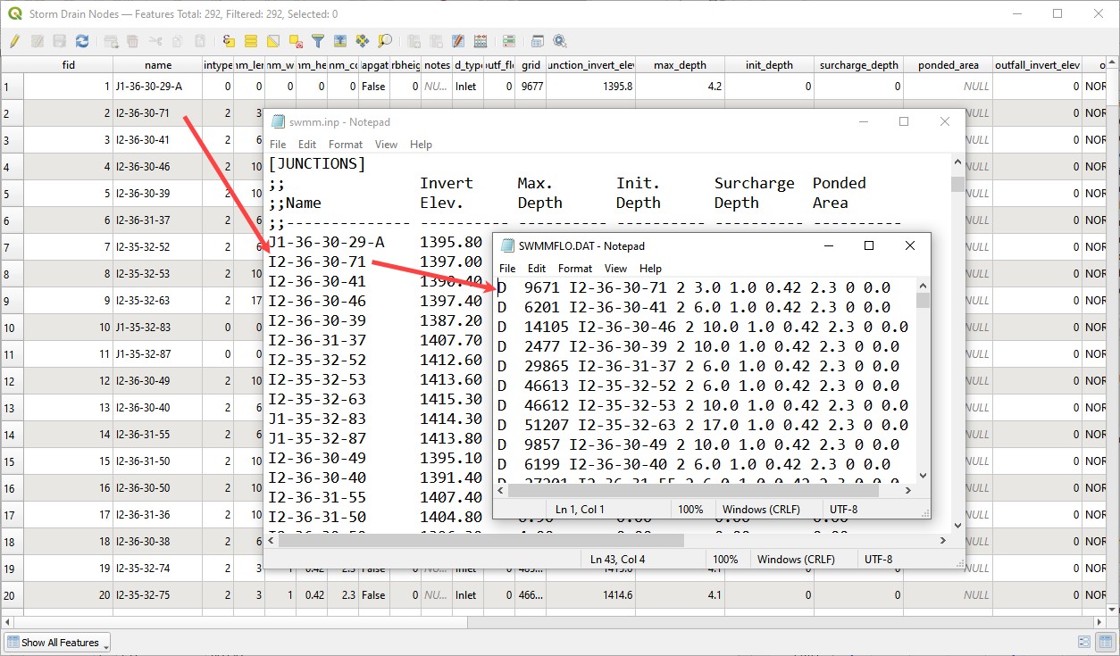Sort table by the max_depth column header
Screen dimensions: 1120x656
[x=680, y=65]
